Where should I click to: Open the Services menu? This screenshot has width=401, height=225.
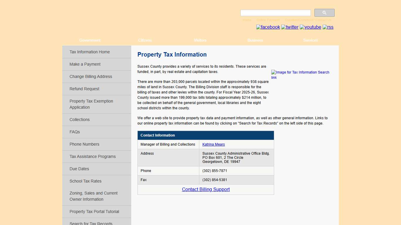tap(310, 40)
